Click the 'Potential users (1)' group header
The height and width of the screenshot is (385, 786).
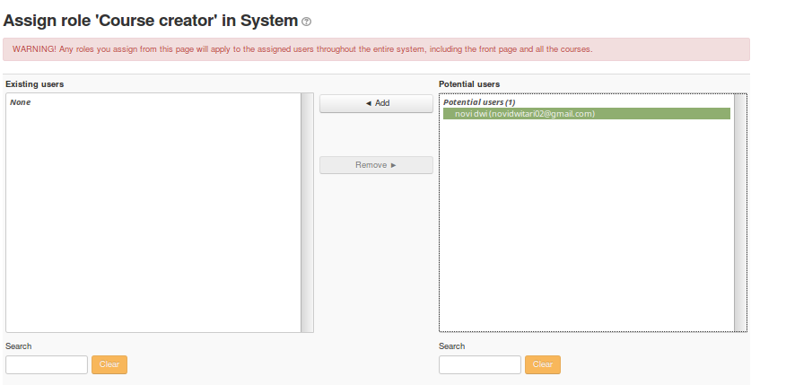click(x=479, y=102)
